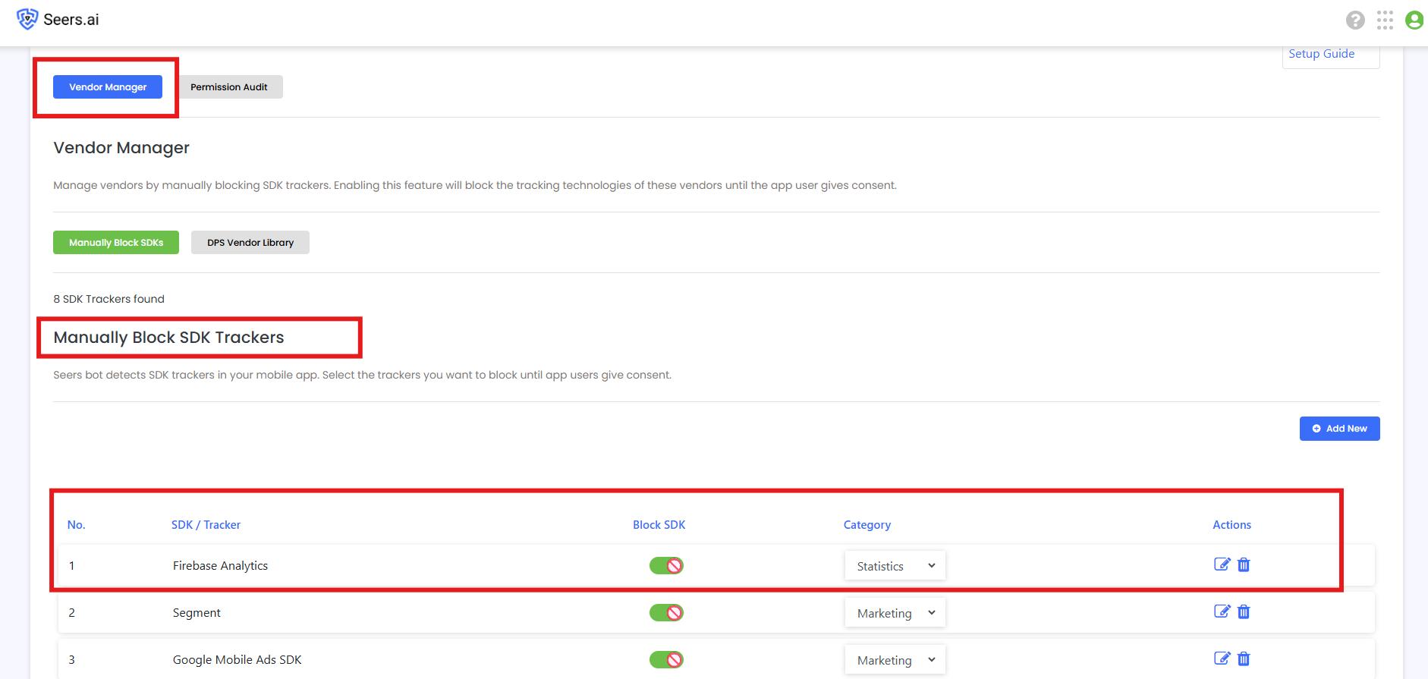Toggle Block SDK for Segment
The height and width of the screenshot is (679, 1428).
pyautogui.click(x=666, y=613)
